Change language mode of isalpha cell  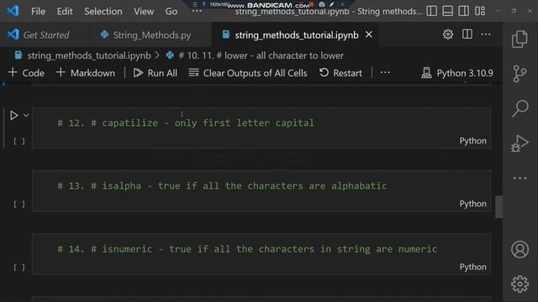pyautogui.click(x=472, y=204)
